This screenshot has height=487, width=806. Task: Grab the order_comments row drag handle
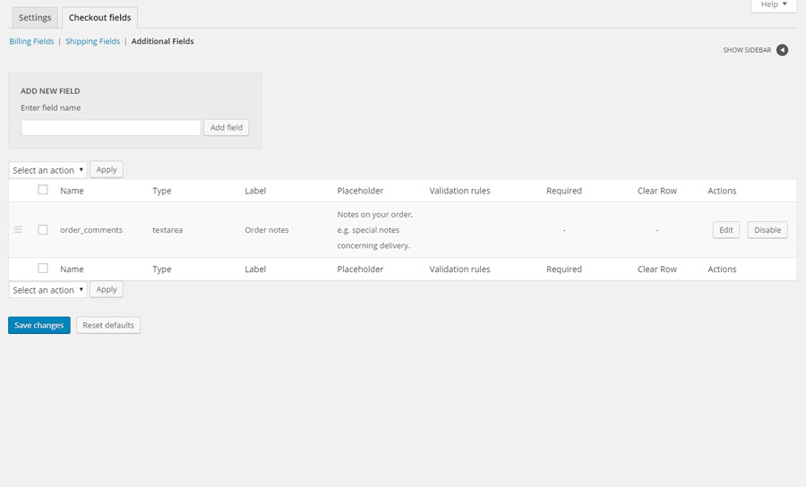pyautogui.click(x=18, y=230)
